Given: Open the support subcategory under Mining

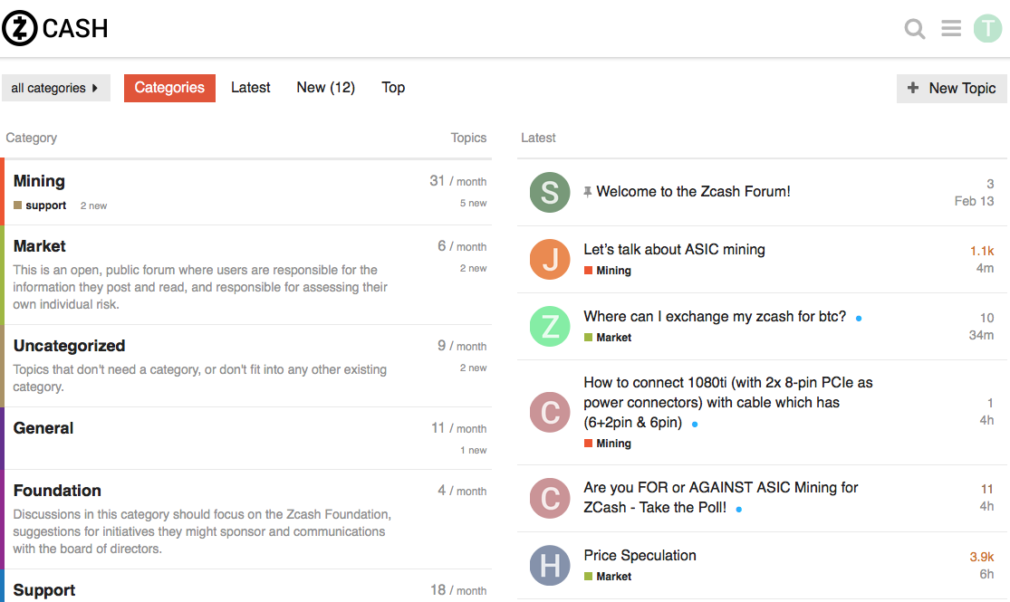Looking at the screenshot, I should pos(45,205).
